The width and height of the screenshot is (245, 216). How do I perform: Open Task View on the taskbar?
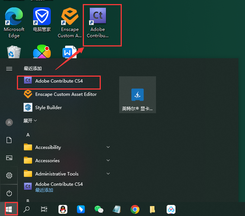pyautogui.click(x=44, y=209)
